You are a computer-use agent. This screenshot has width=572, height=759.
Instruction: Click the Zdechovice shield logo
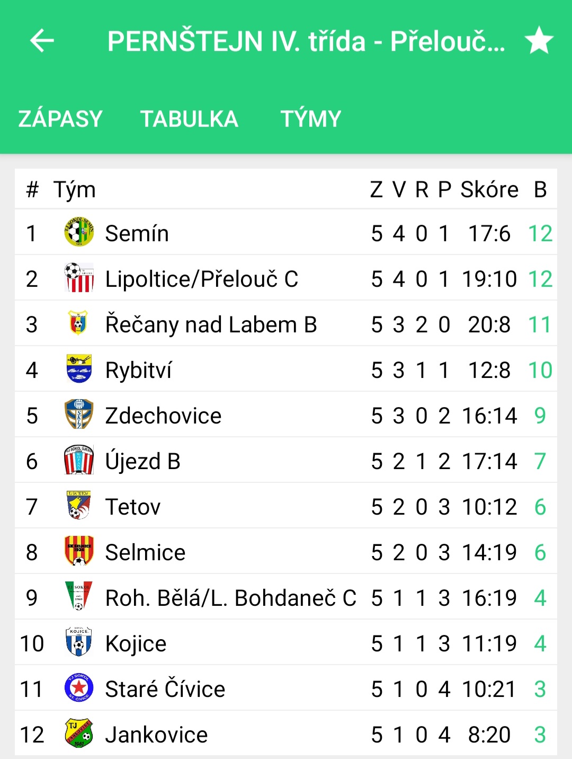(x=79, y=414)
